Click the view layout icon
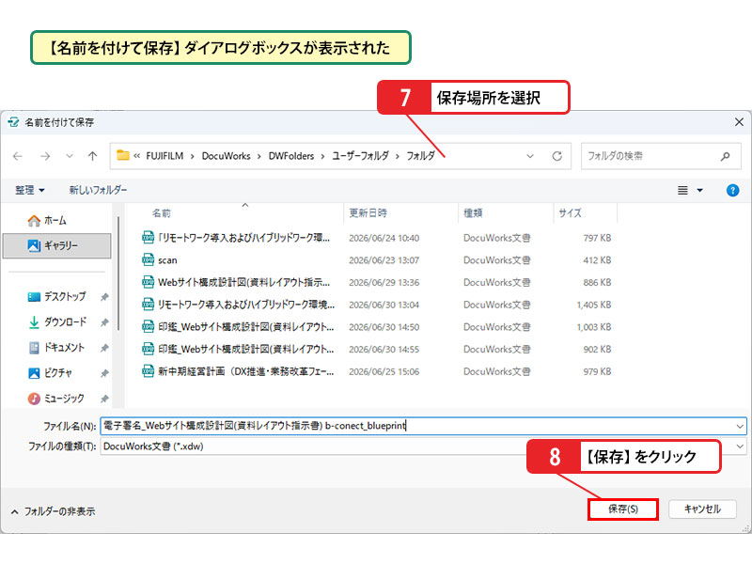This screenshot has height=564, width=752. point(682,191)
